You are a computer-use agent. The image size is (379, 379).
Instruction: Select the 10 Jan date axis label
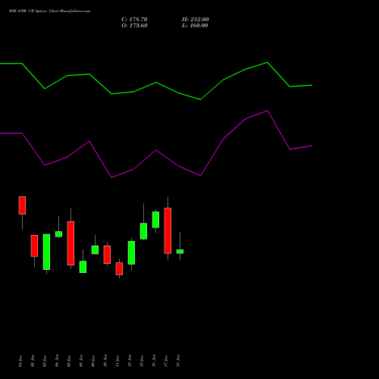pyautogui.click(x=105, y=361)
